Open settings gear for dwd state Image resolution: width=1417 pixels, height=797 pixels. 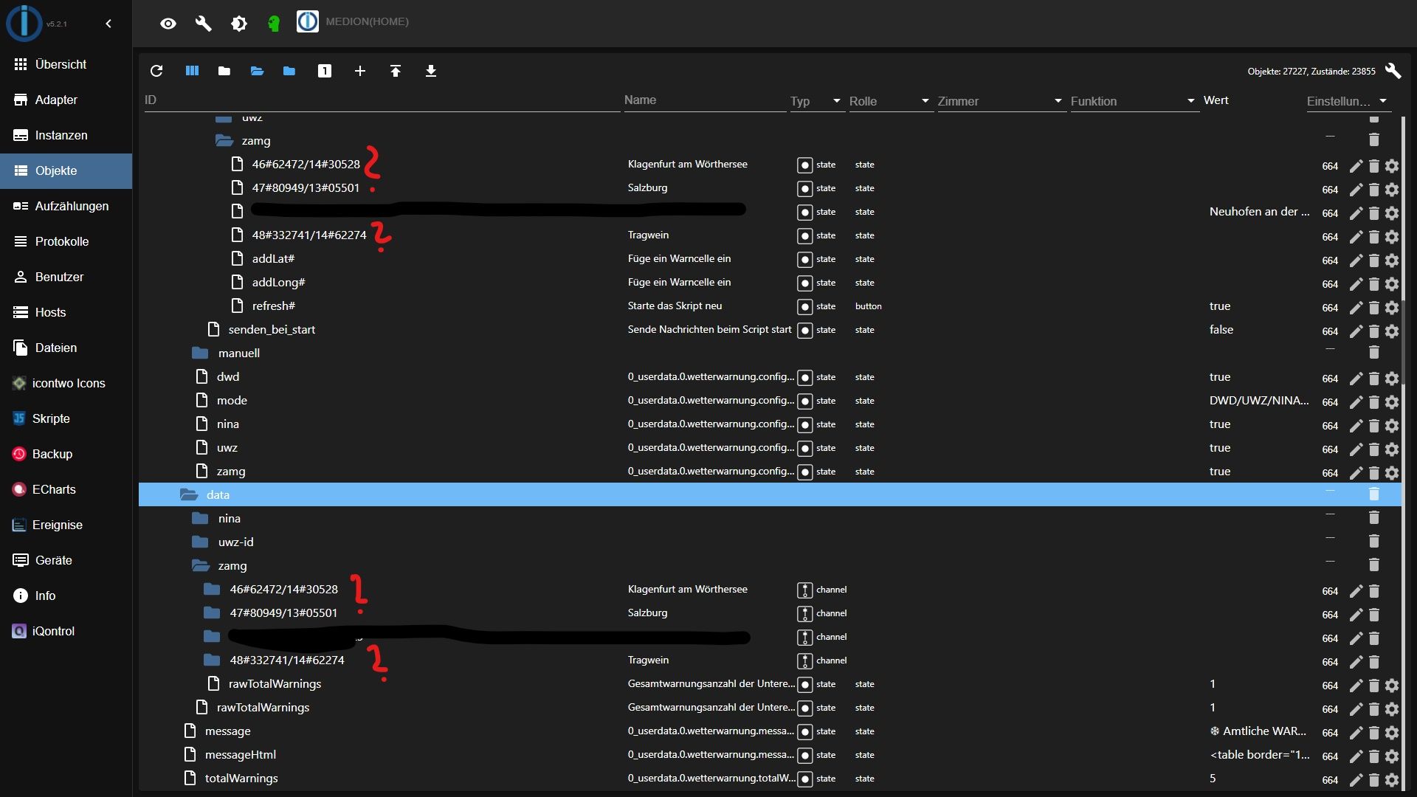coord(1392,379)
